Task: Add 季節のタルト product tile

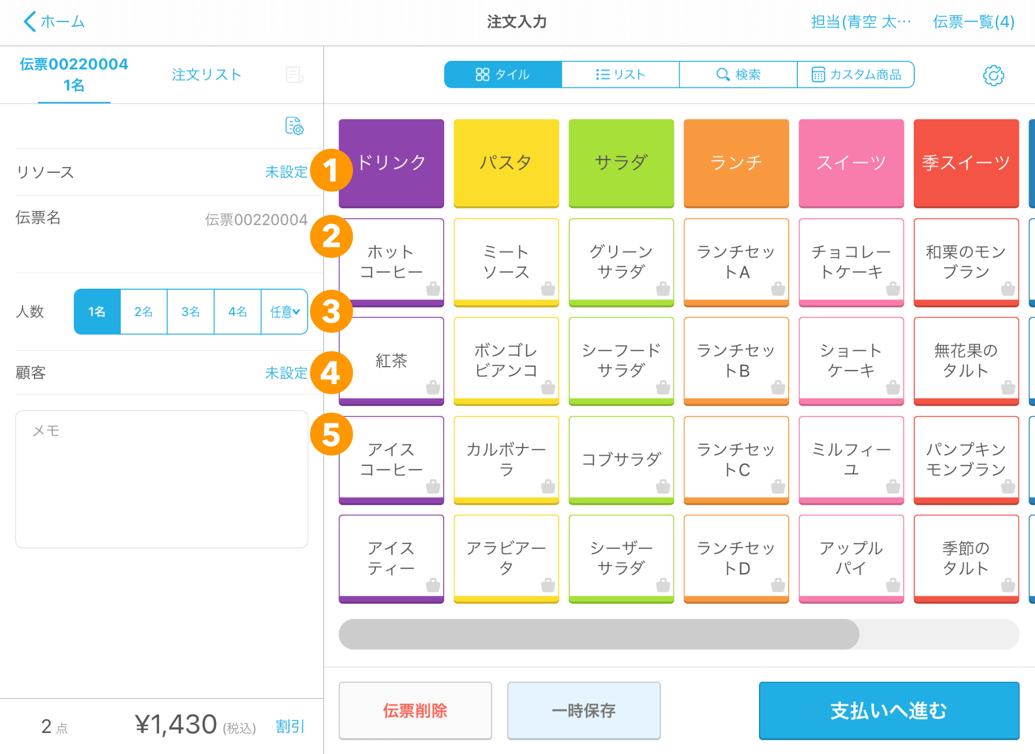Action: pyautogui.click(x=967, y=558)
